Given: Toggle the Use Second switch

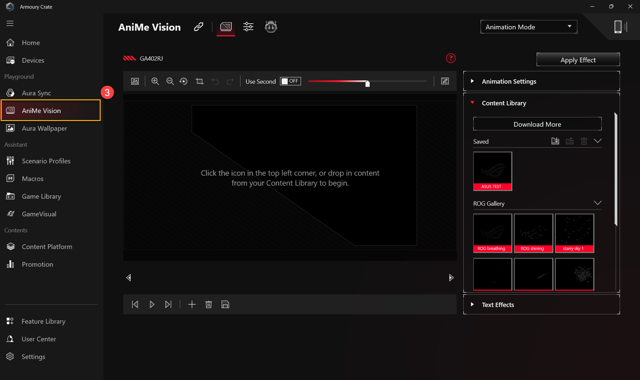Looking at the screenshot, I should point(290,81).
